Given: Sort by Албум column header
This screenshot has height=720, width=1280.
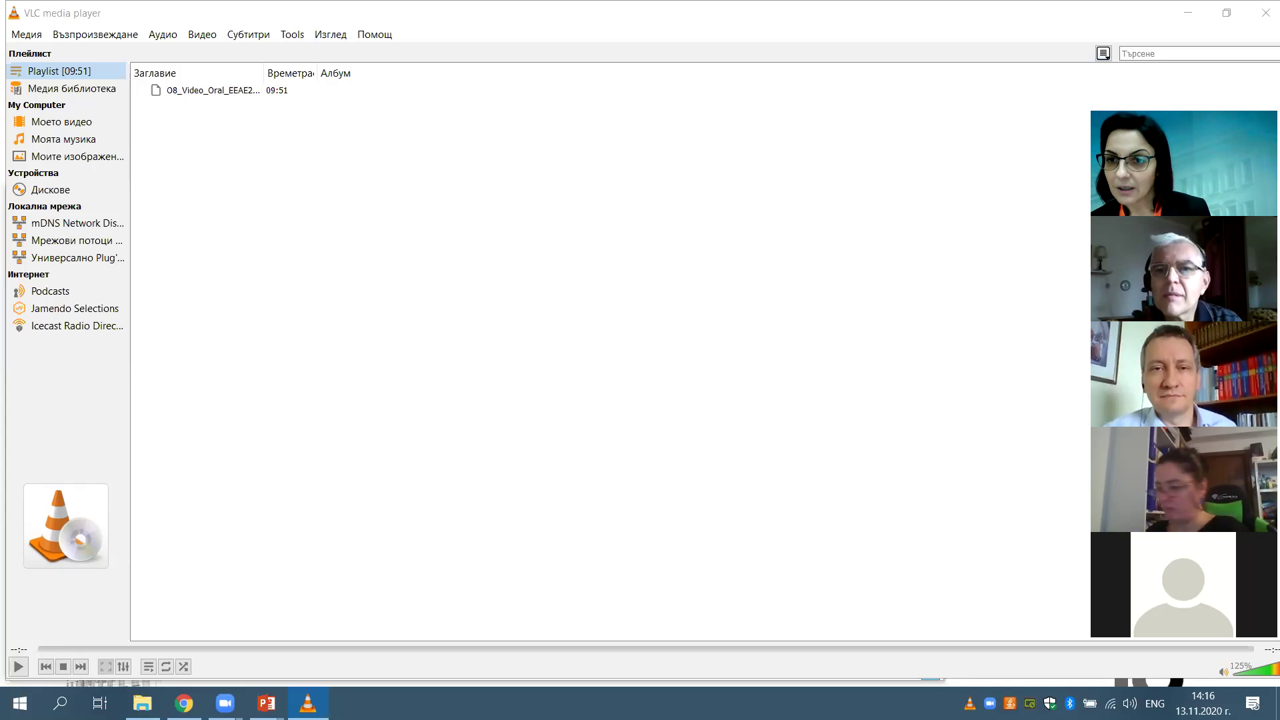Looking at the screenshot, I should [335, 73].
